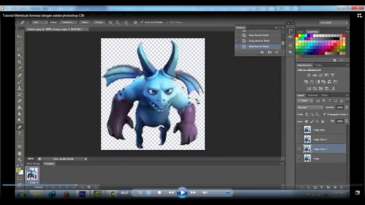This screenshot has height=205, width=365.
Task: Select the Brush tool
Action: point(20,82)
